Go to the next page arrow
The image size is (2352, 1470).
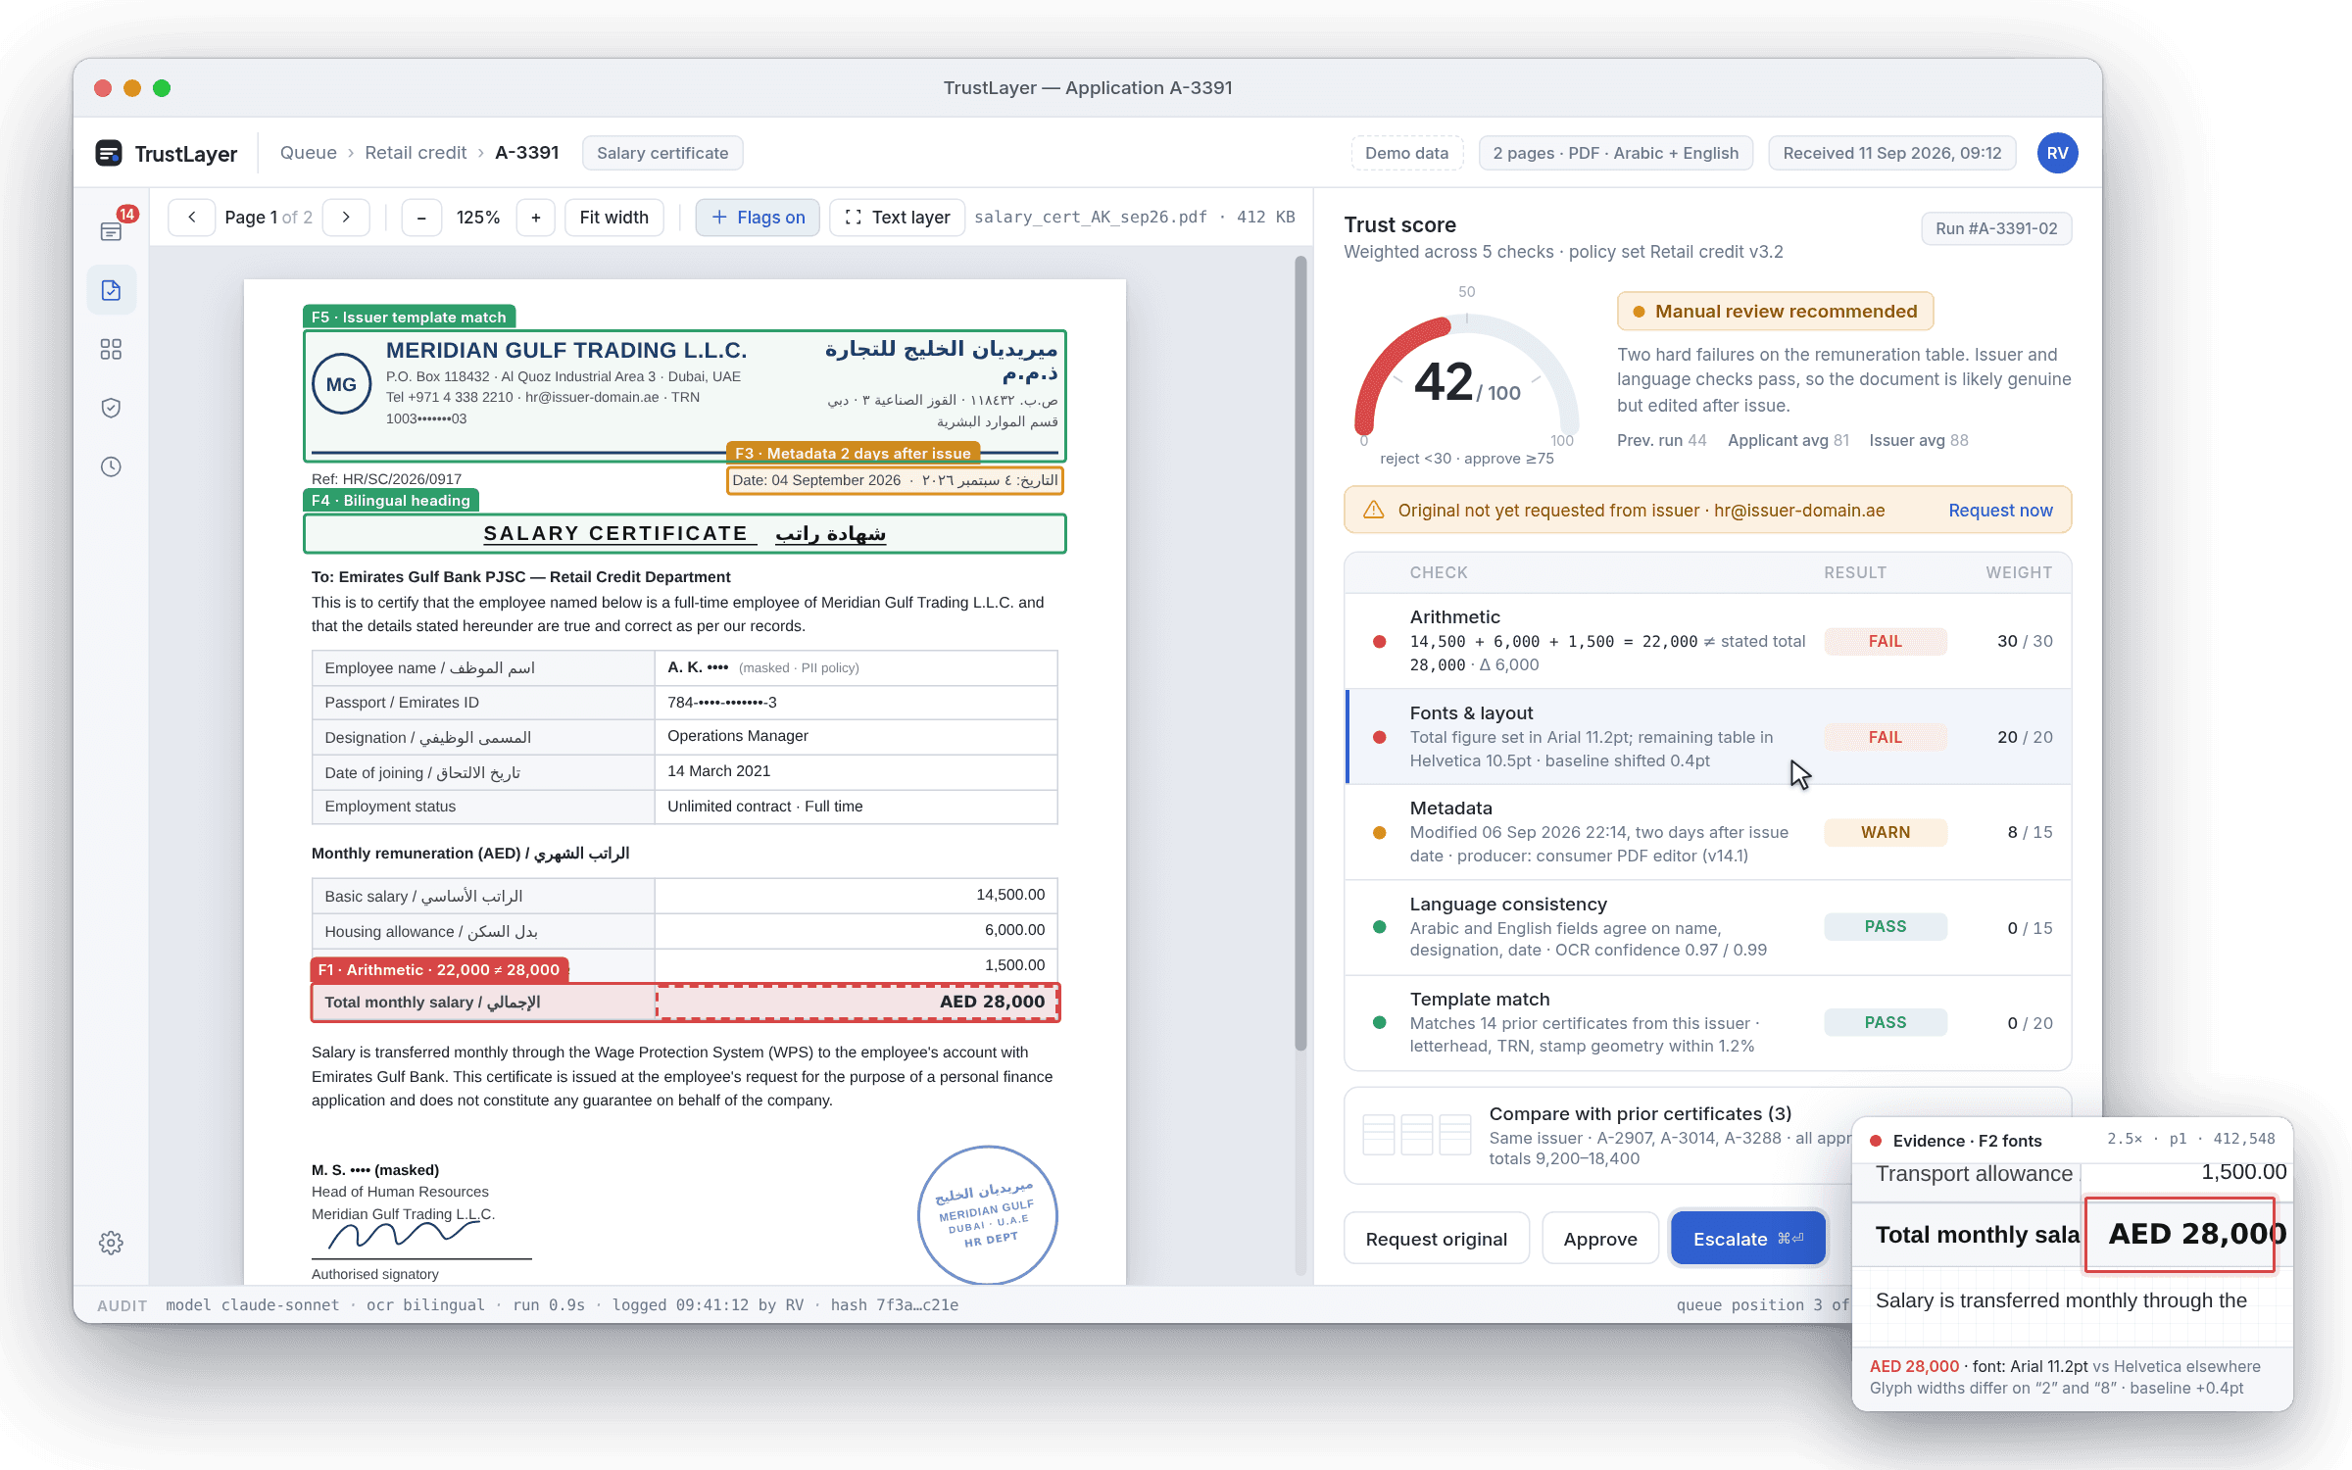[346, 217]
